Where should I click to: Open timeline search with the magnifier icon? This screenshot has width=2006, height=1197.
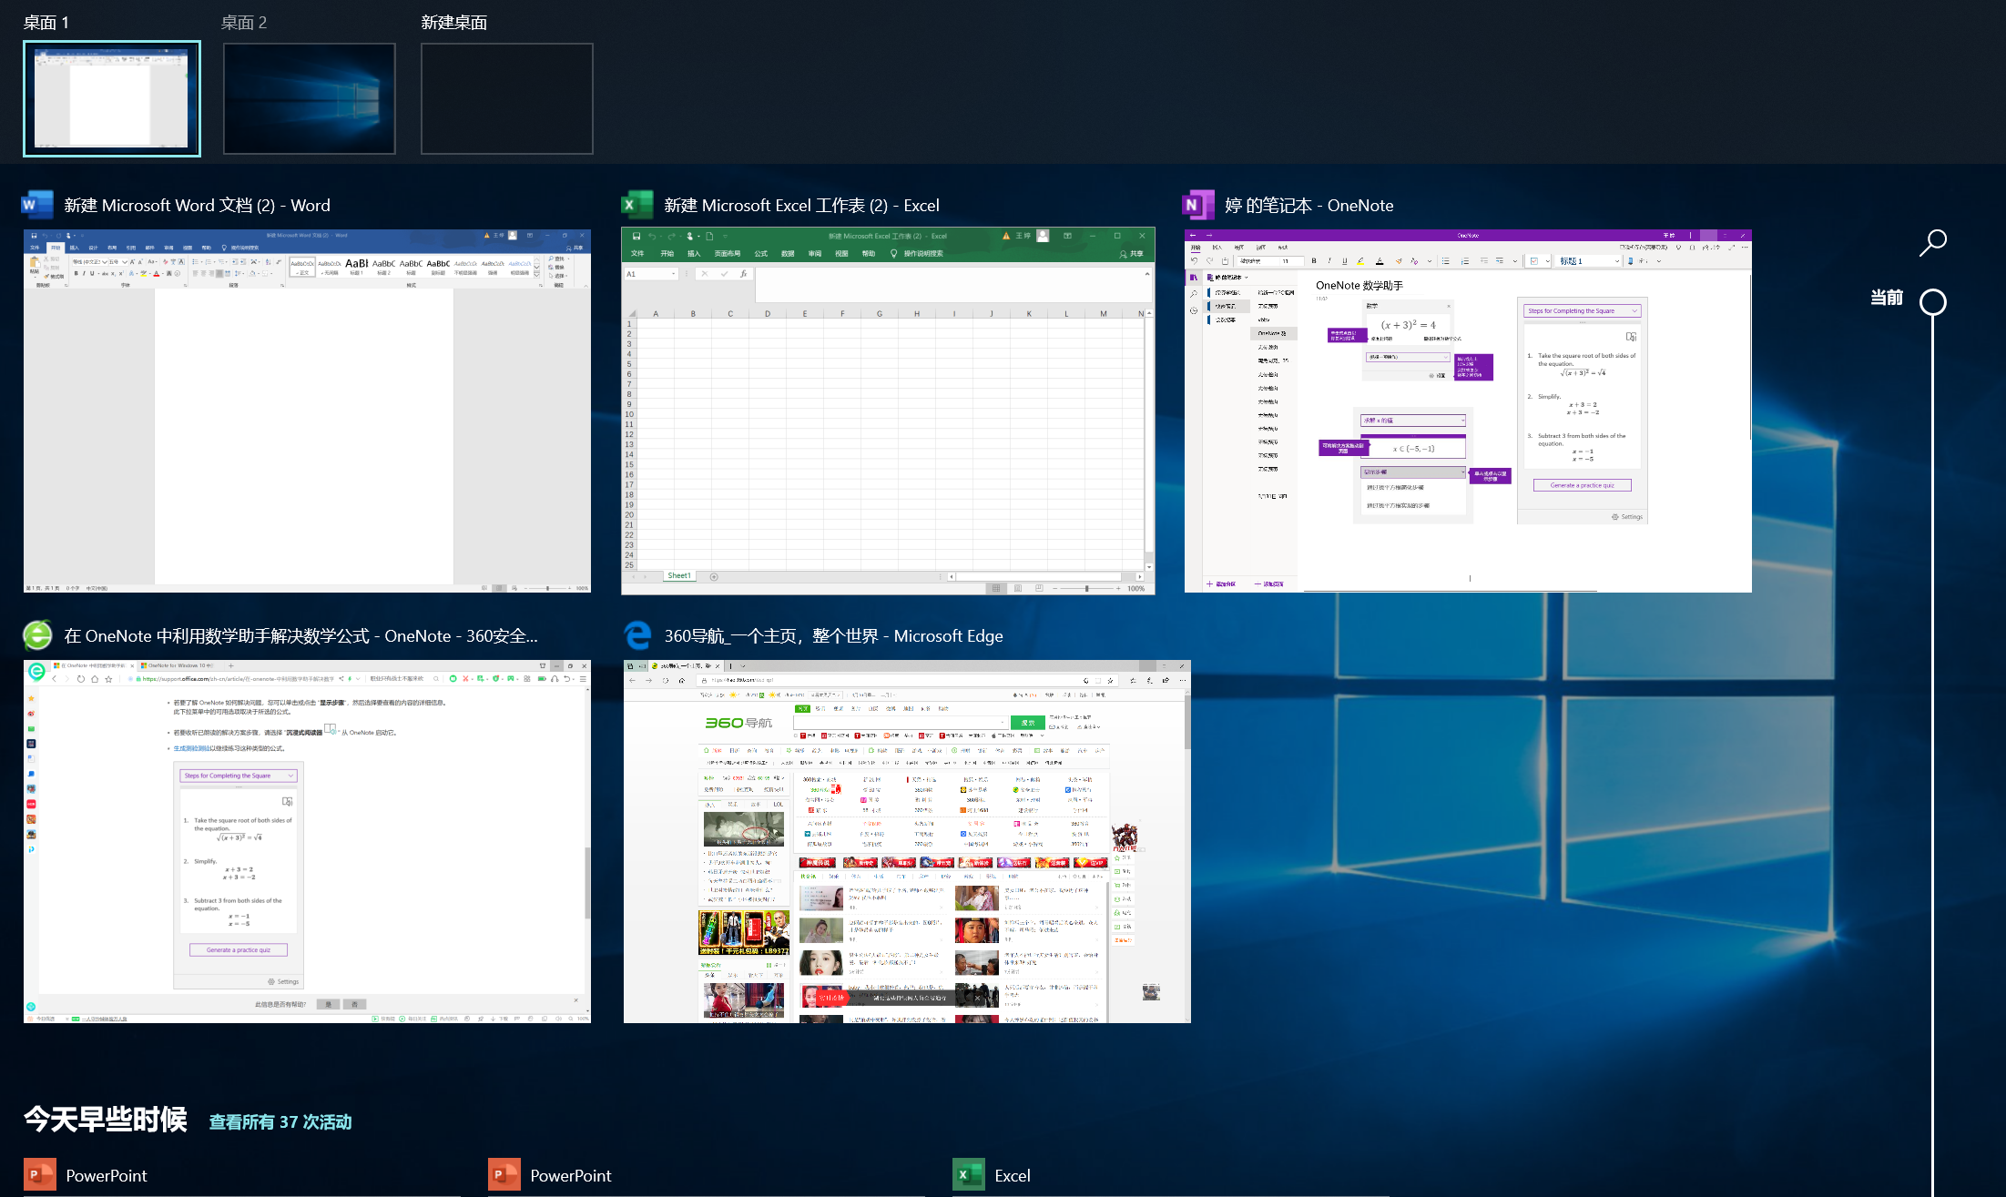1932,243
